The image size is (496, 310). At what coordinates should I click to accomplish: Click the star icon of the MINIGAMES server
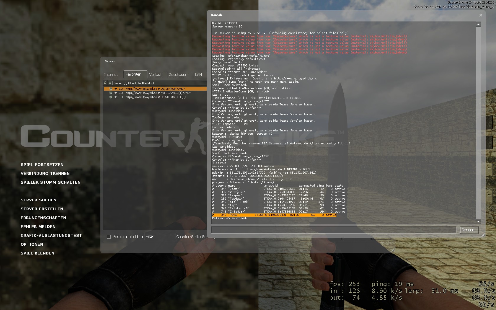116,93
